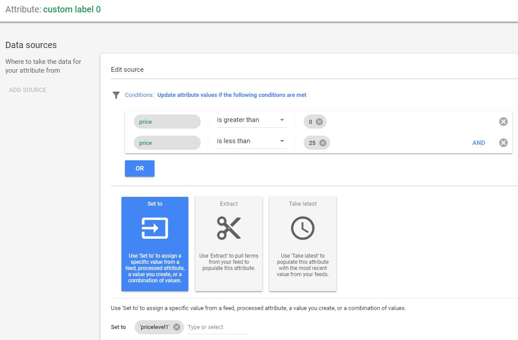Remove the 'pricelevel1' chip
The width and height of the screenshot is (518, 340).
pyautogui.click(x=176, y=327)
